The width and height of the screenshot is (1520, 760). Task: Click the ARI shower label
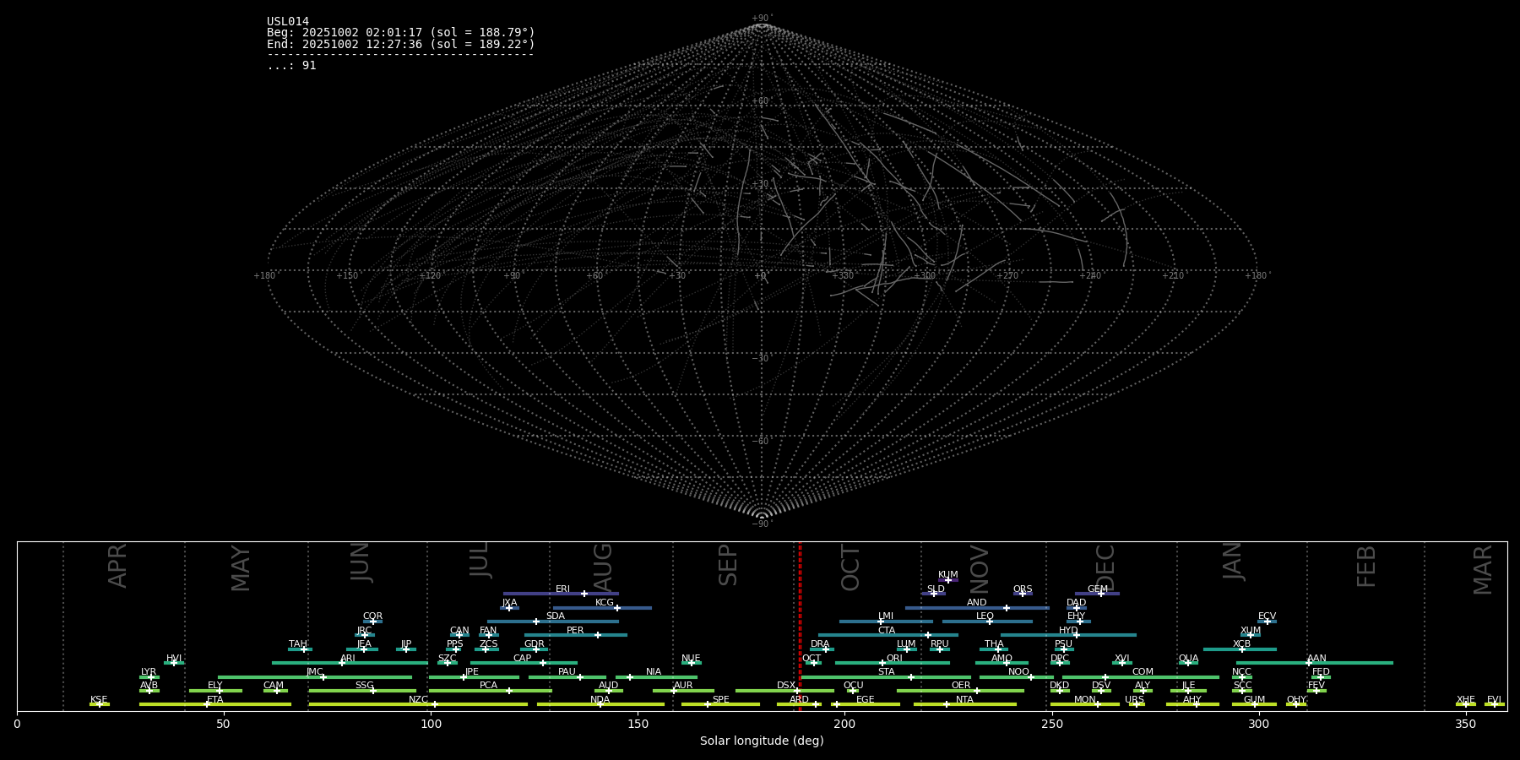click(347, 659)
